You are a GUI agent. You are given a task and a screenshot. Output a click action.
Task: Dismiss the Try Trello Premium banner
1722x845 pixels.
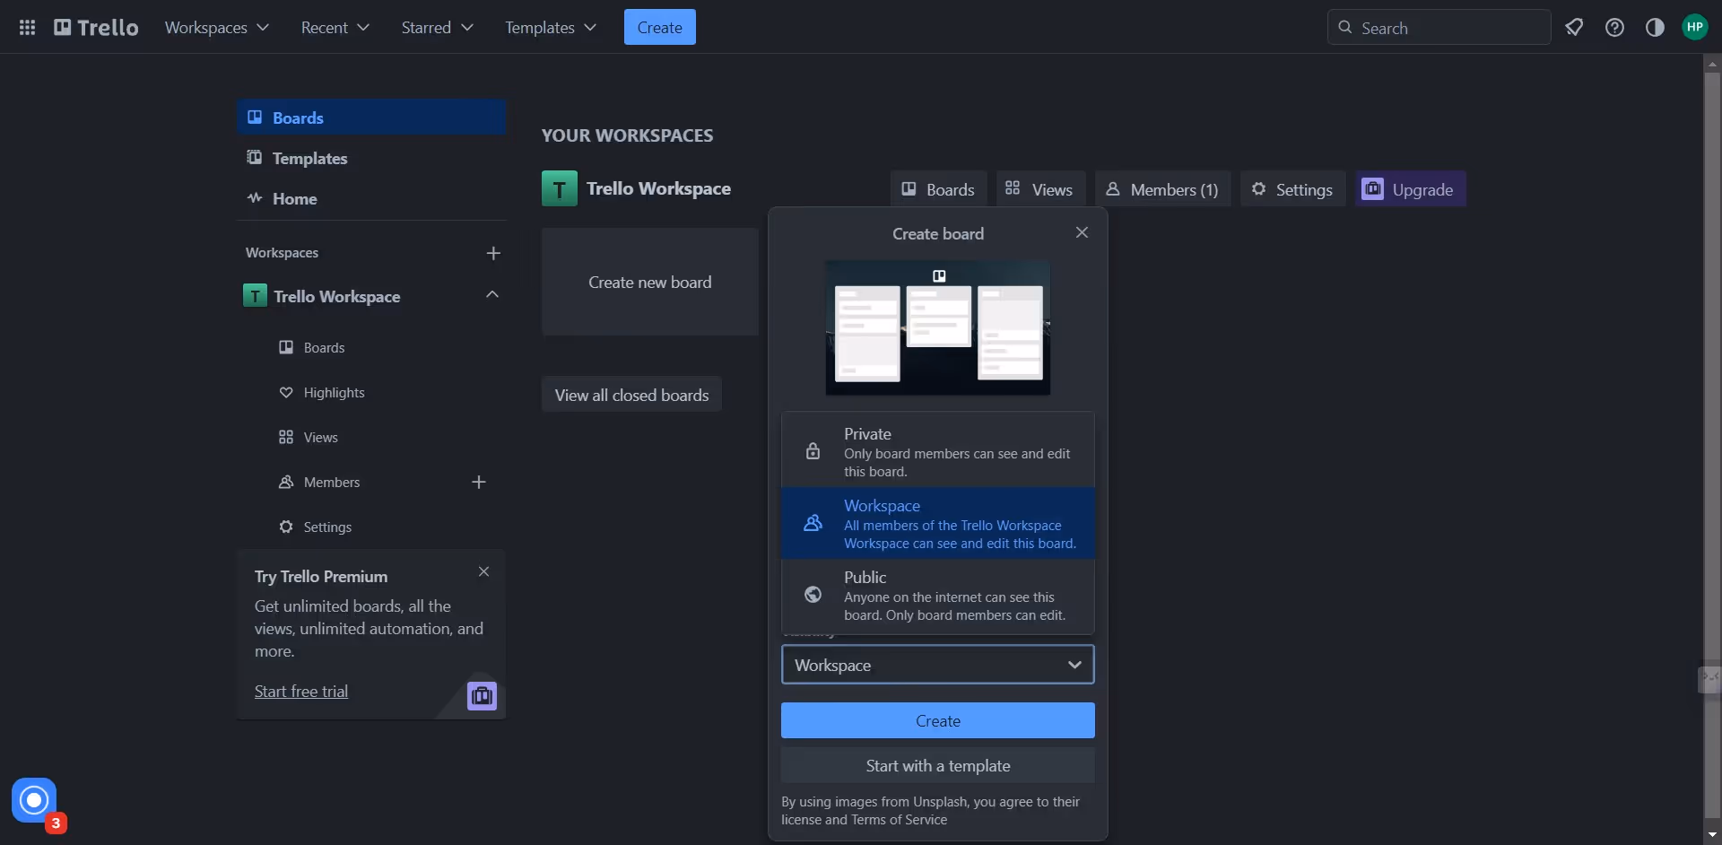coord(483,572)
